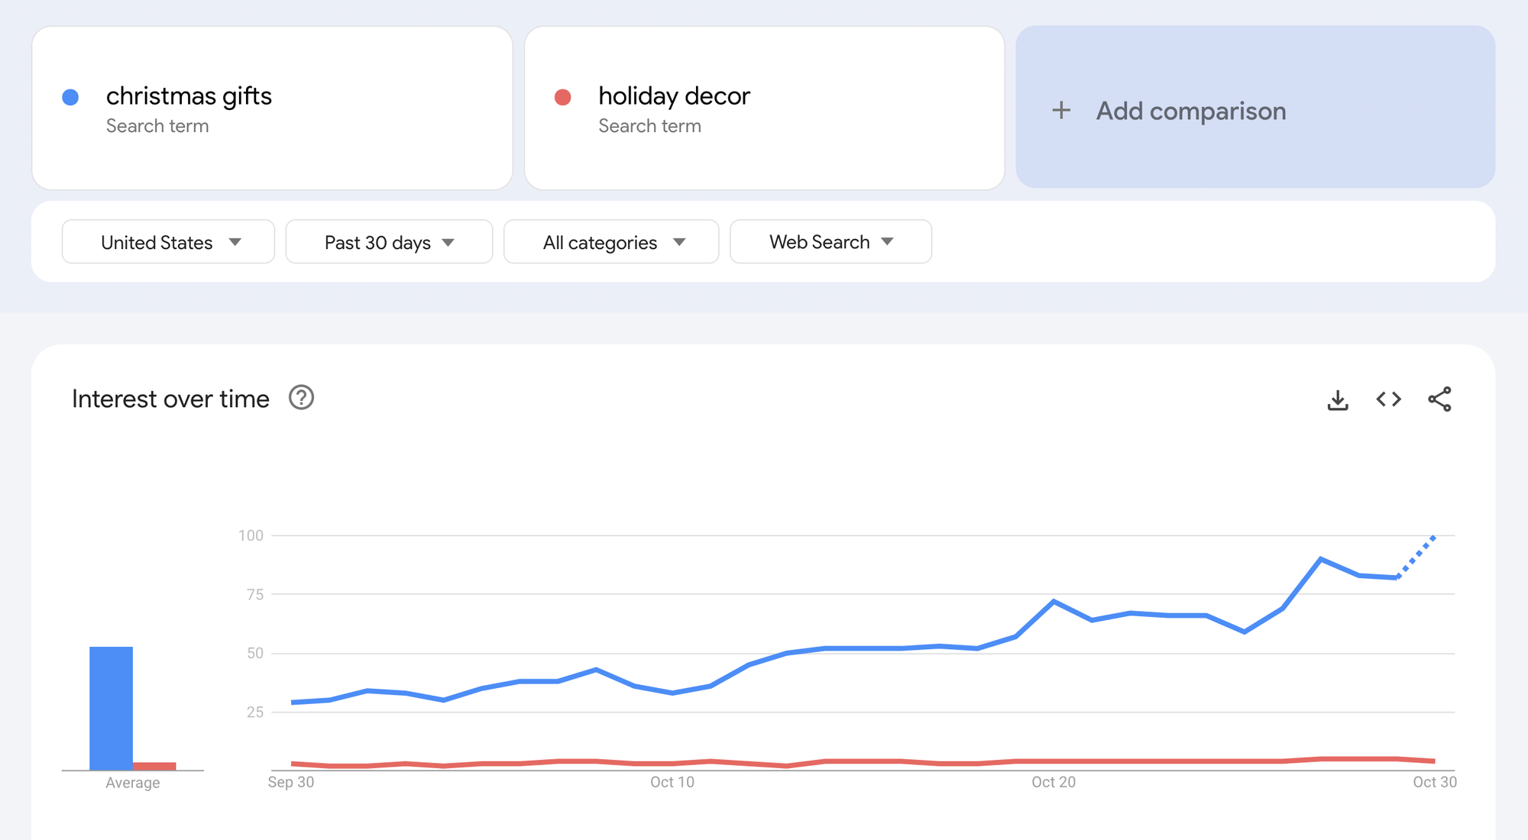This screenshot has width=1528, height=840.
Task: Click the red trend line near Oct 10
Action: pyautogui.click(x=672, y=764)
